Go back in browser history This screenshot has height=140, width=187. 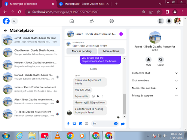(x=5, y=12)
